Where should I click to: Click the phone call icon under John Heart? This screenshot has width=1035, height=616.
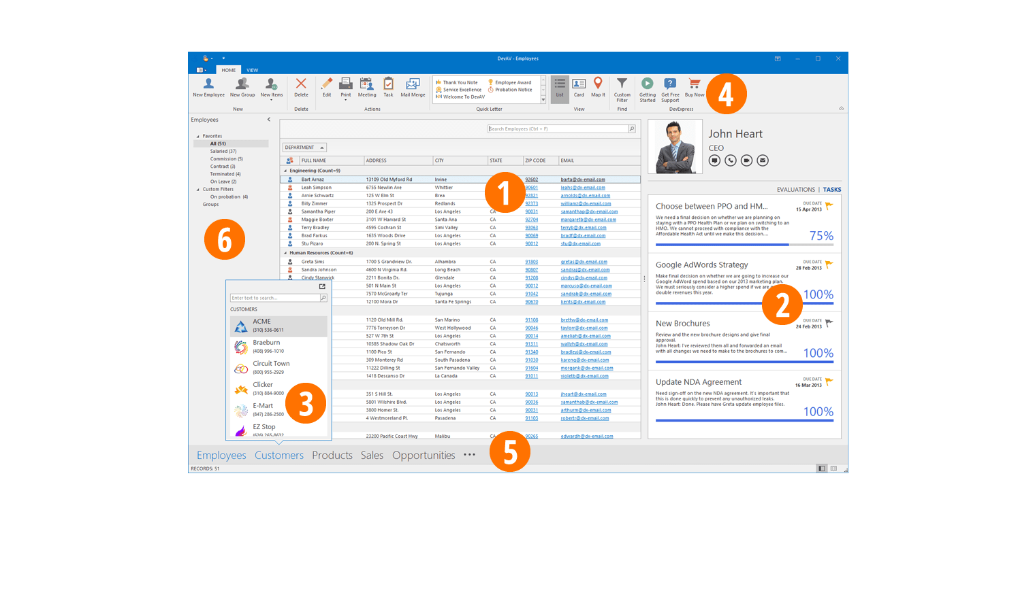(x=731, y=160)
